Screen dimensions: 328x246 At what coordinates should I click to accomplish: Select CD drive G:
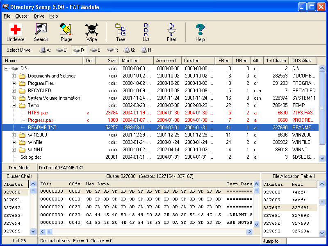[129, 50]
